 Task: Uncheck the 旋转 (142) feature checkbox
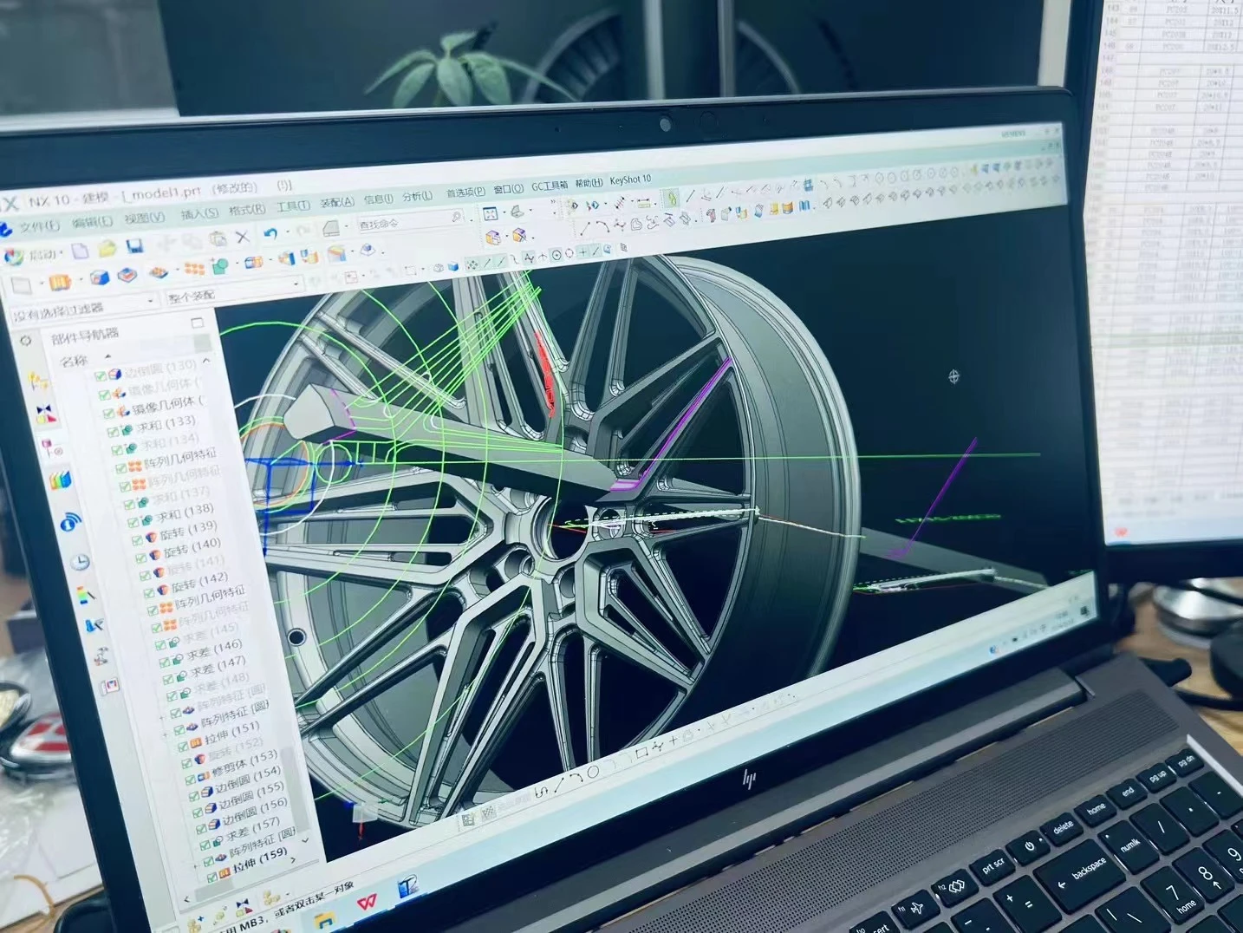click(x=149, y=592)
